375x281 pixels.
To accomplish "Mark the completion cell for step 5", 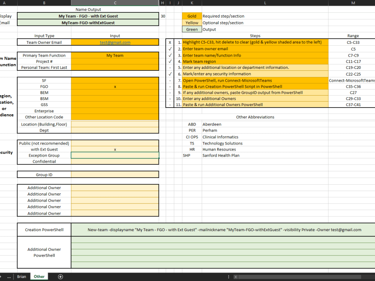I will point(169,67).
